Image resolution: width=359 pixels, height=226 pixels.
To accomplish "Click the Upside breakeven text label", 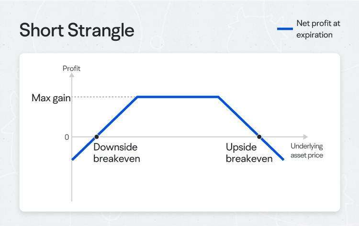I will click(x=249, y=153).
